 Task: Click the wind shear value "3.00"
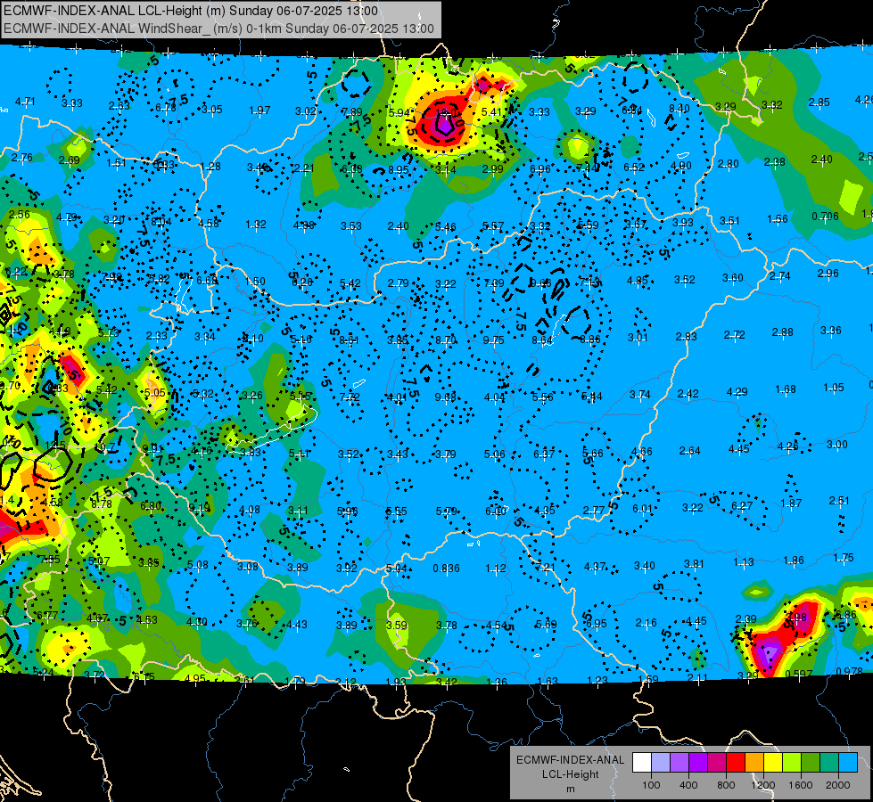click(x=836, y=445)
